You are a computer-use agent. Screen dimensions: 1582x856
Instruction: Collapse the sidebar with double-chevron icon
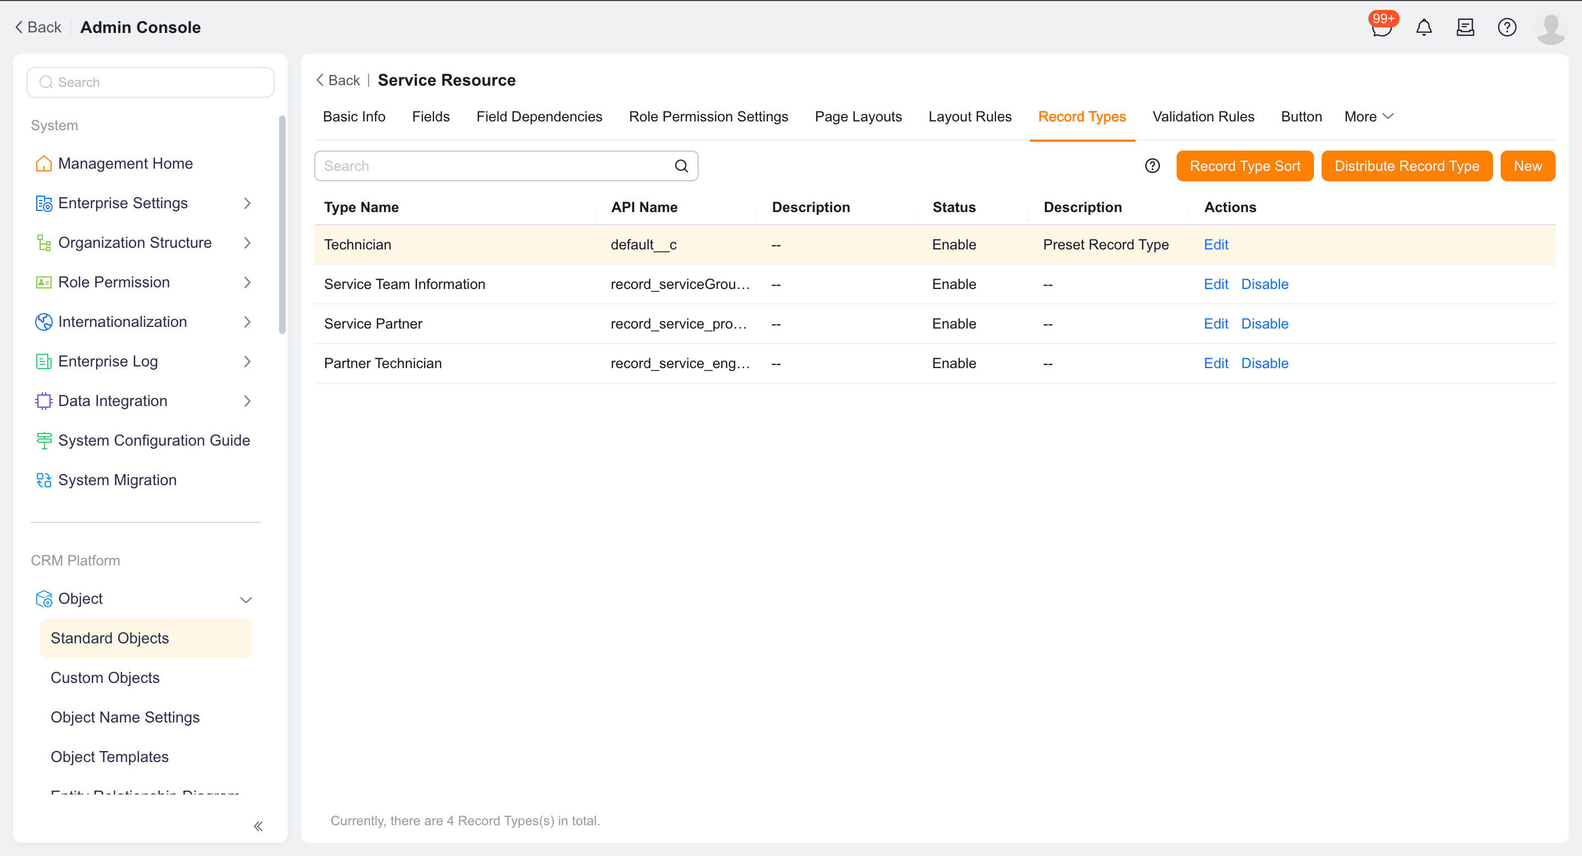259,826
